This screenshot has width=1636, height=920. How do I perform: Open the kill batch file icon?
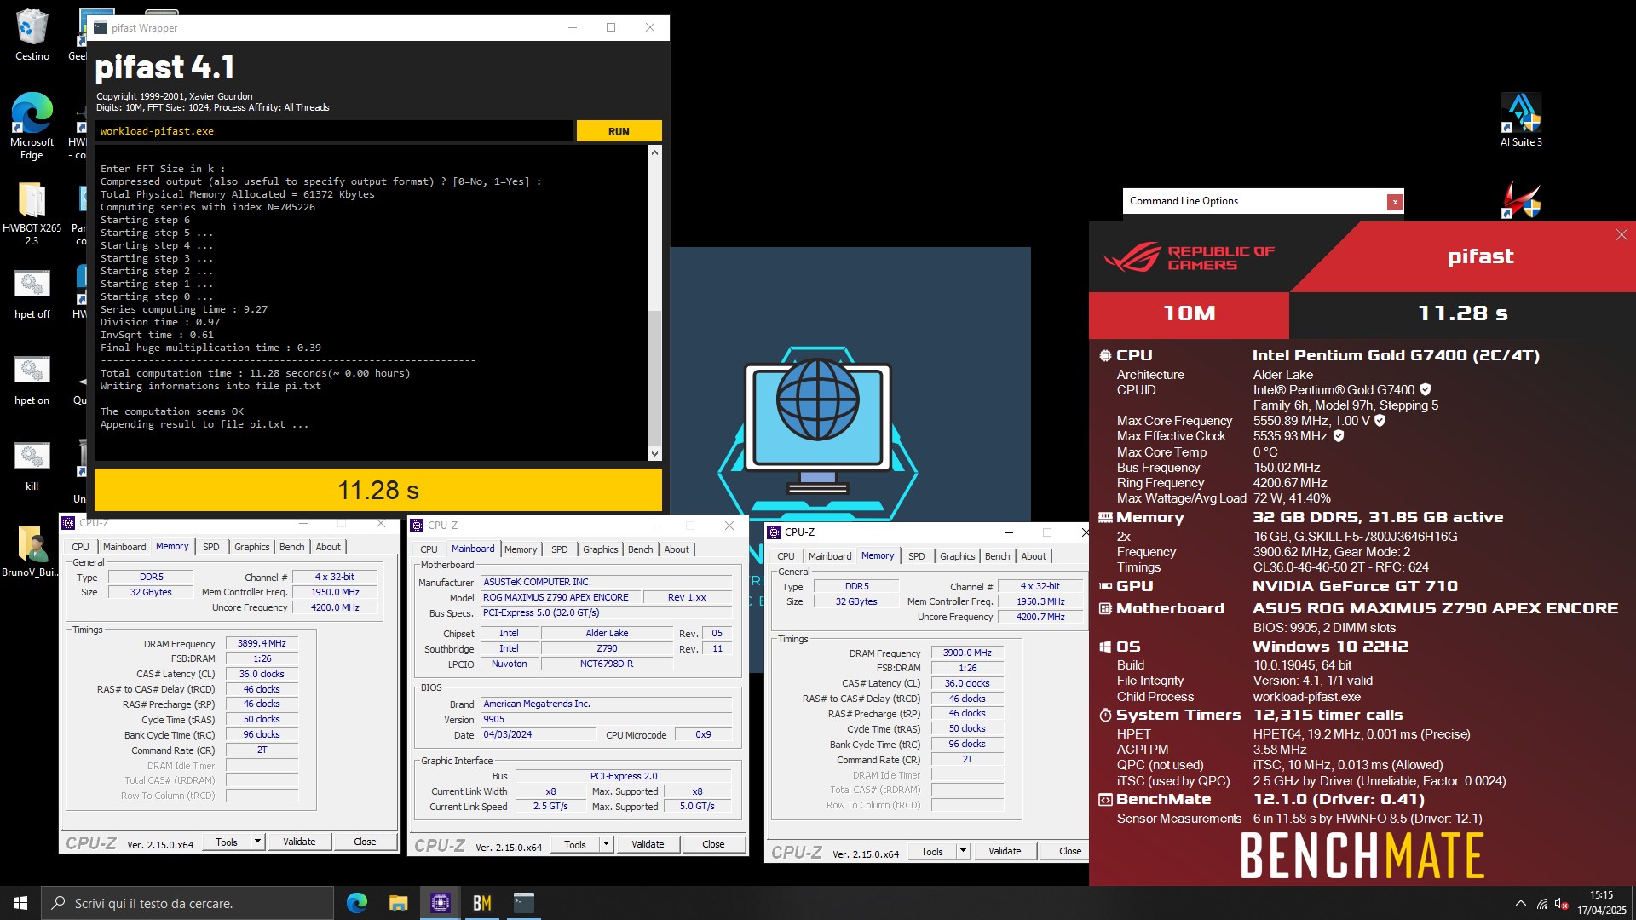click(32, 466)
